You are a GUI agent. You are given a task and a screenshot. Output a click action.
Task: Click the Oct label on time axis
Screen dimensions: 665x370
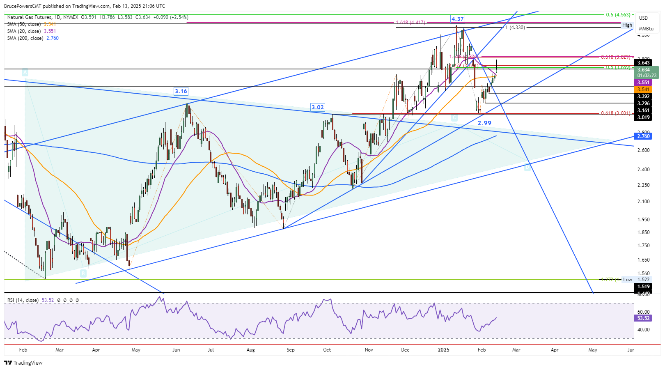pyautogui.click(x=327, y=350)
